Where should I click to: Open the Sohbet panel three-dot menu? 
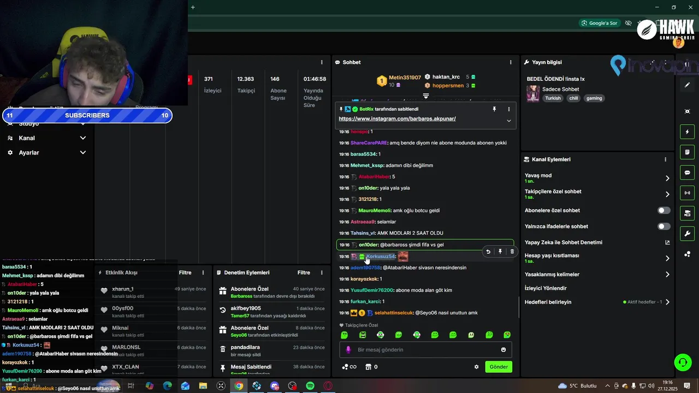(x=511, y=62)
